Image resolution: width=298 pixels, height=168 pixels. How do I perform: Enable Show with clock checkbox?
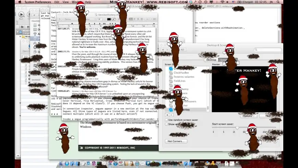pos(166,124)
